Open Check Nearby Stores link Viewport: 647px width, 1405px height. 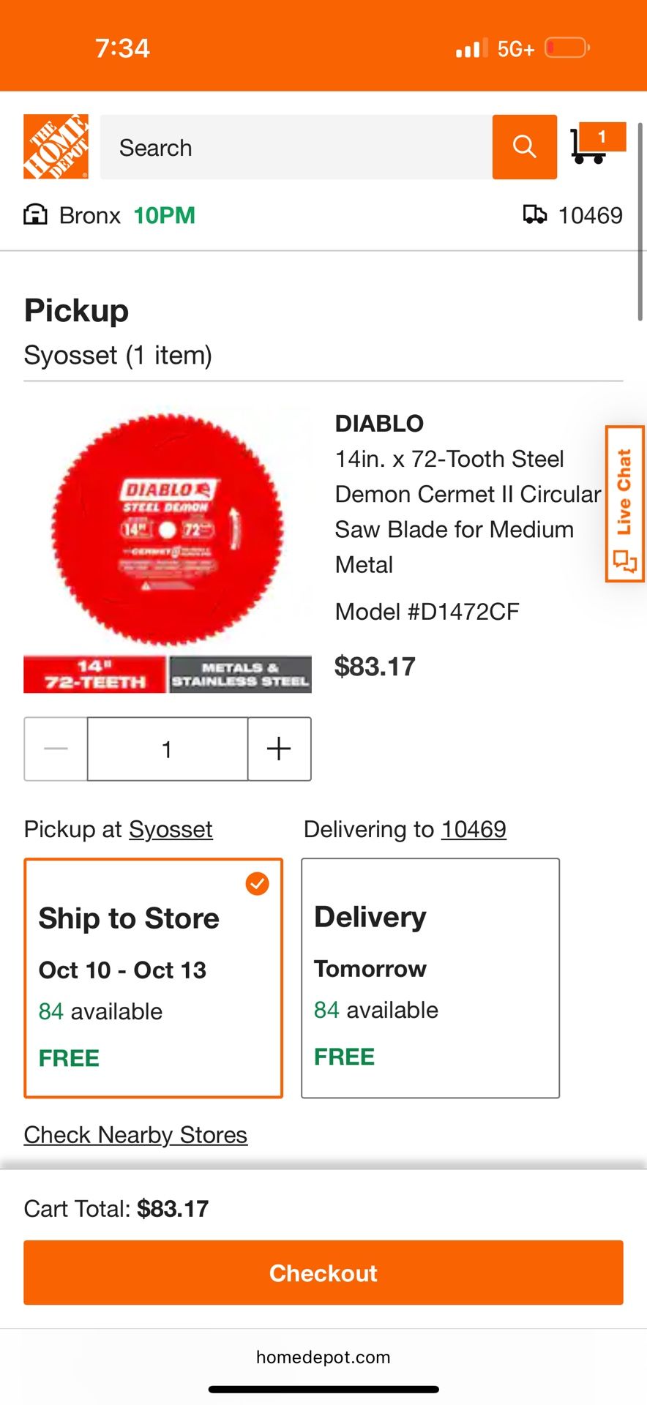(135, 1134)
